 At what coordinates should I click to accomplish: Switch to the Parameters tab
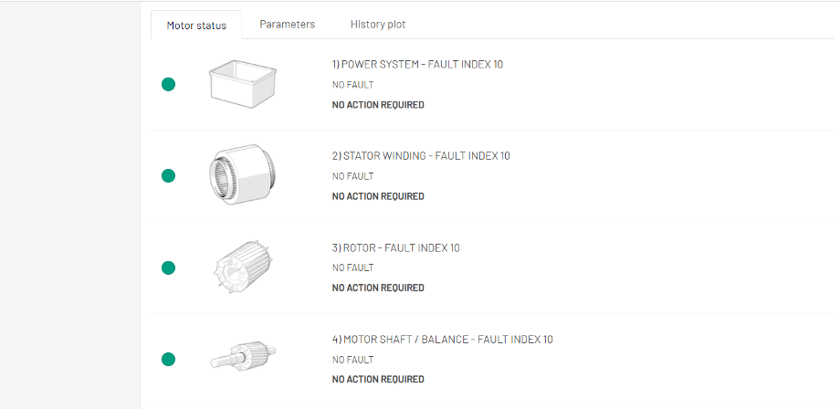click(x=287, y=25)
